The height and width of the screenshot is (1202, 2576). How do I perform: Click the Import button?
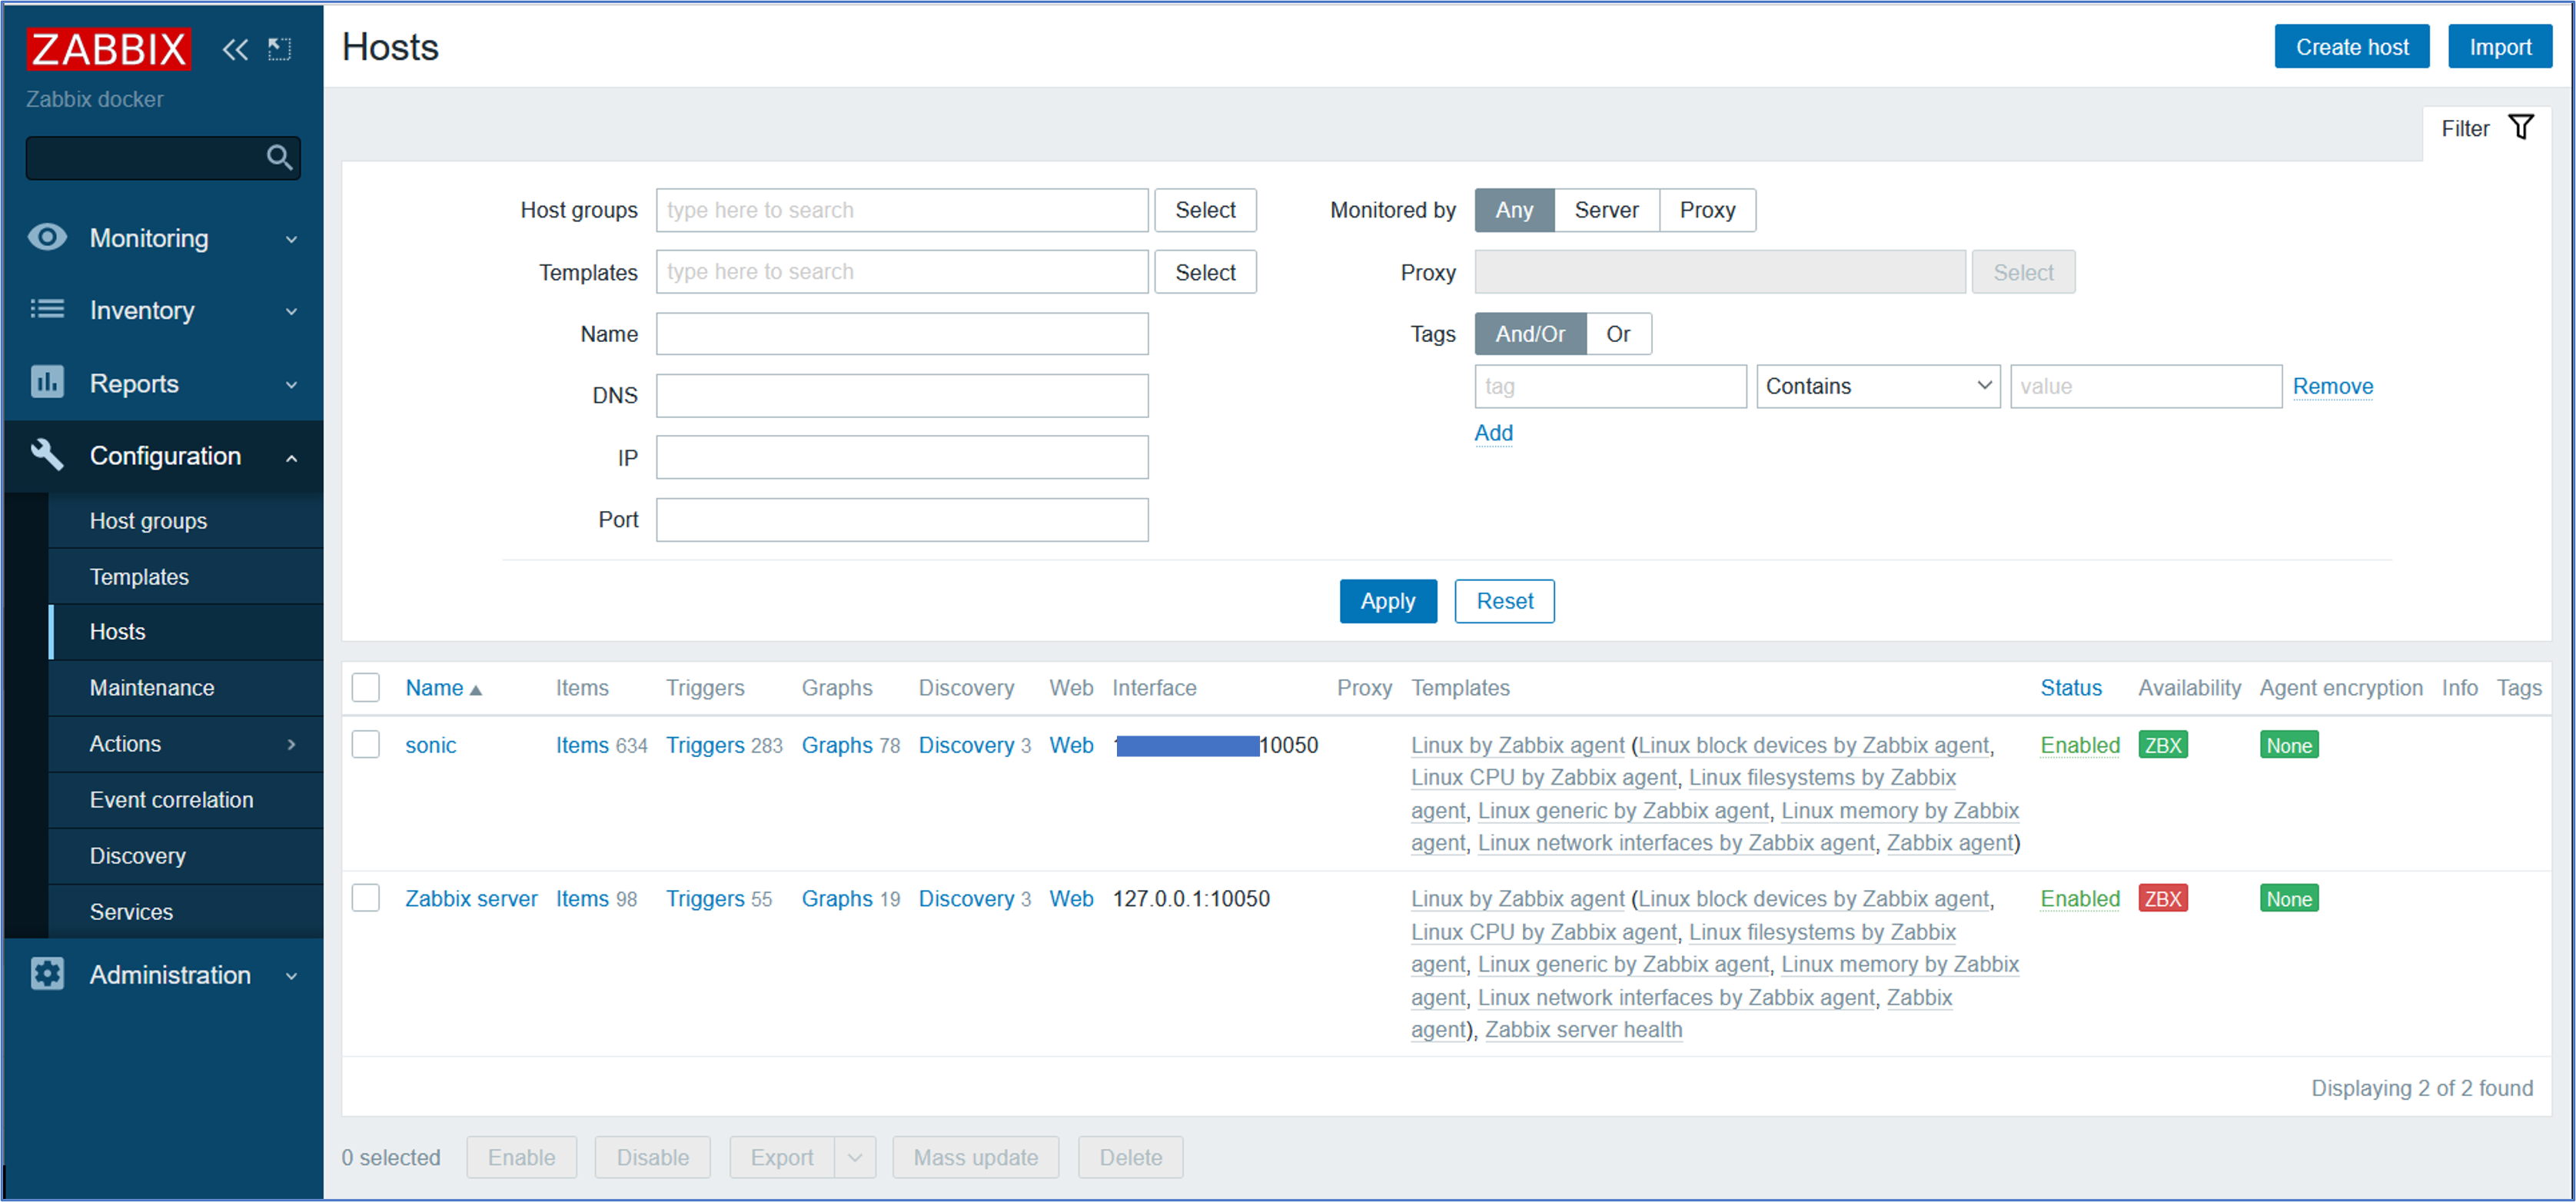[x=2500, y=47]
